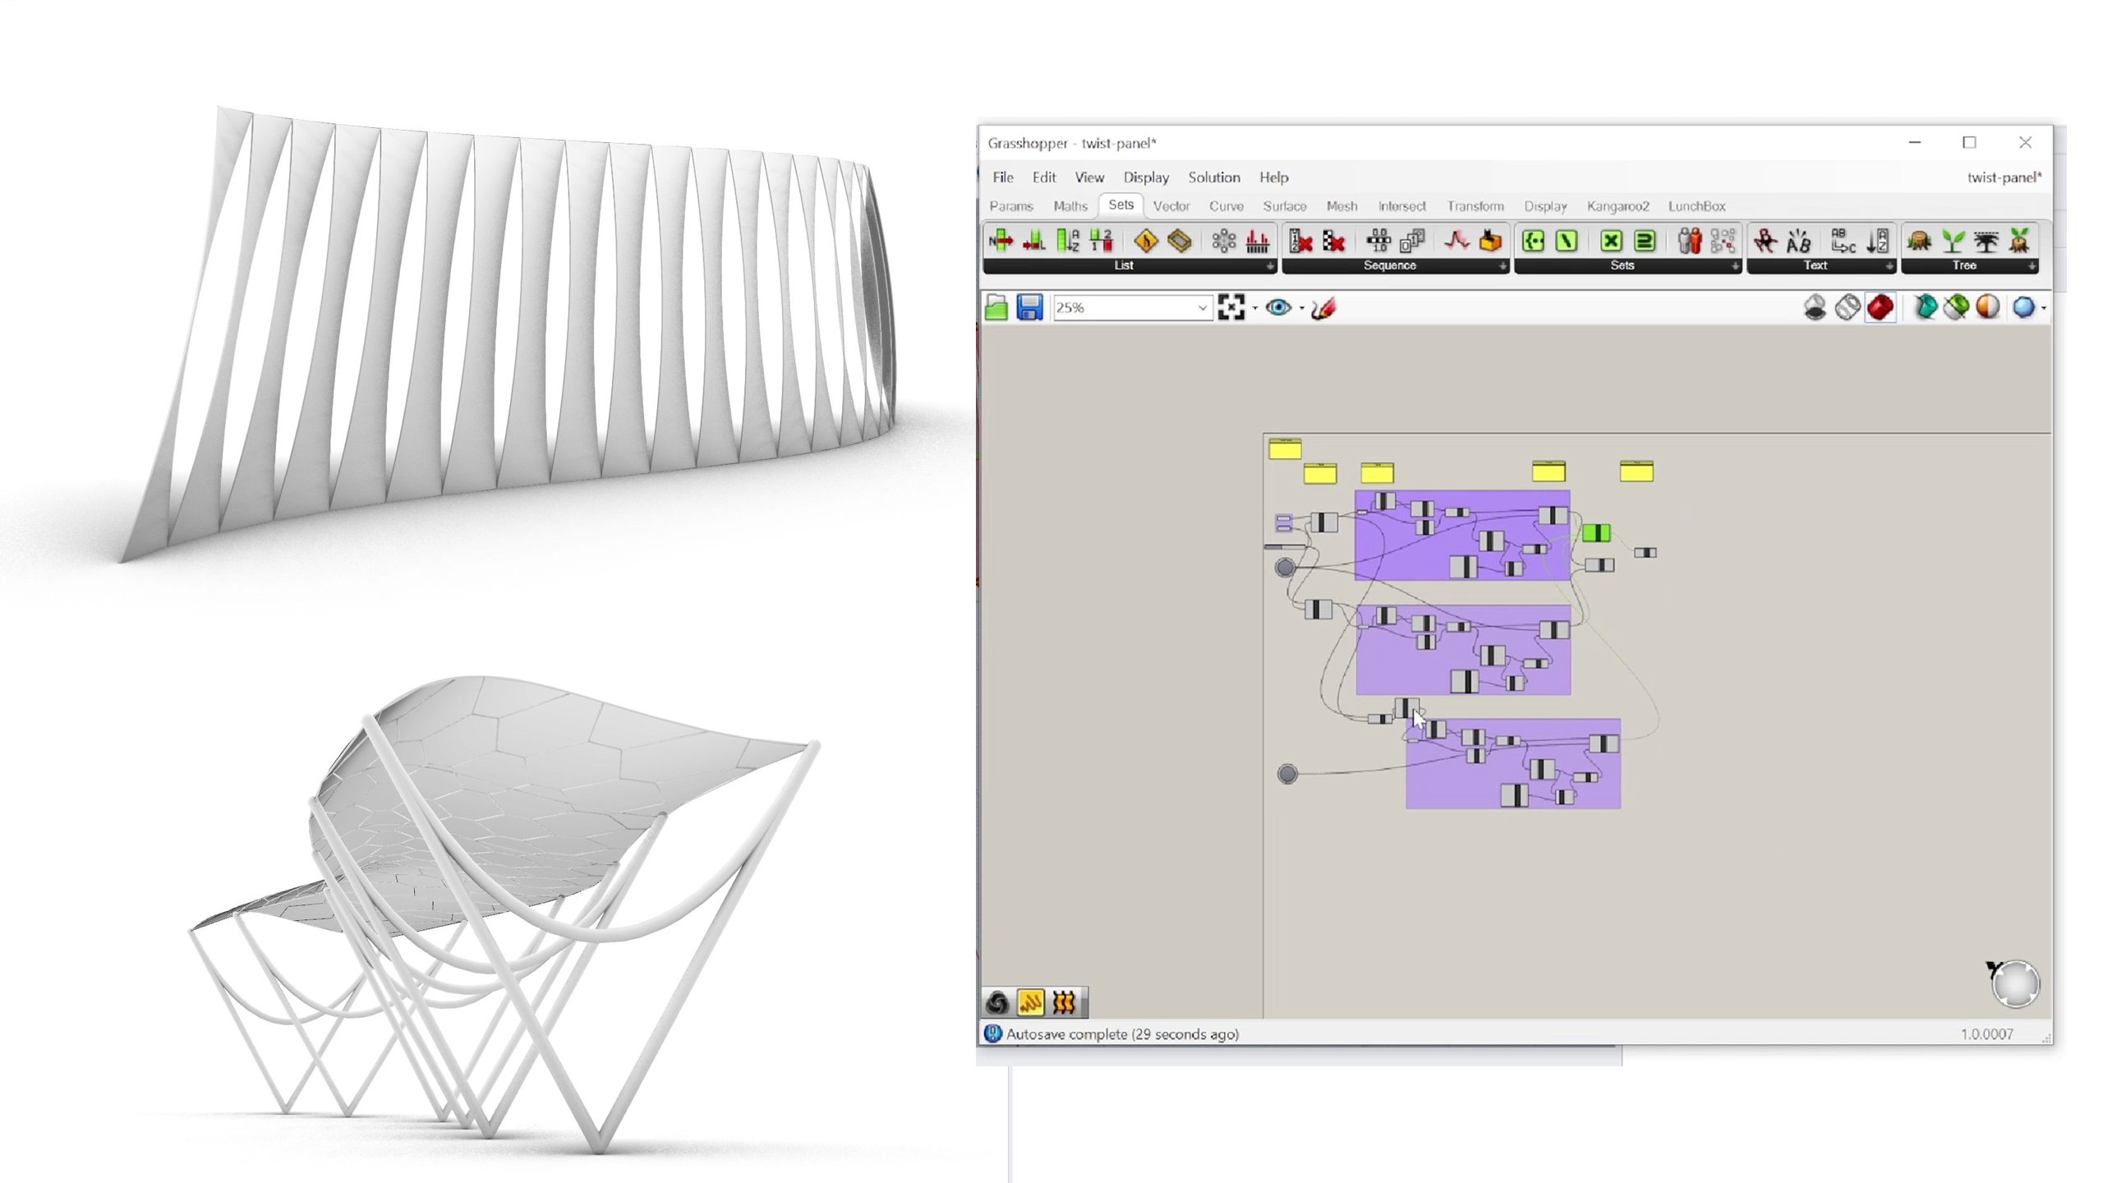Toggle shaded preview mode (red icon)

(x=1880, y=307)
